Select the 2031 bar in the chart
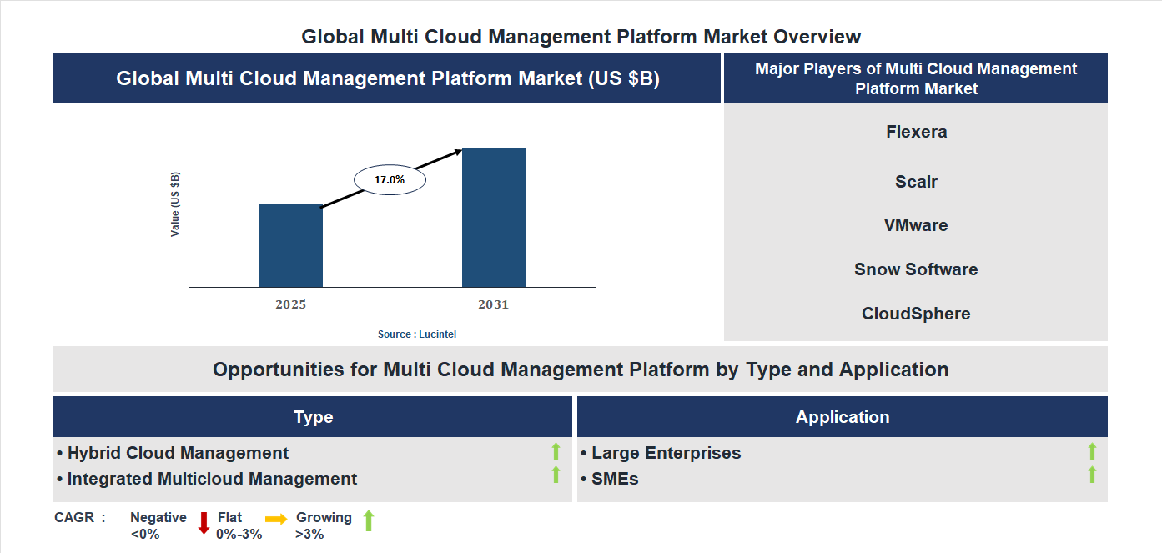Viewport: 1162px width, 553px height. [493, 217]
